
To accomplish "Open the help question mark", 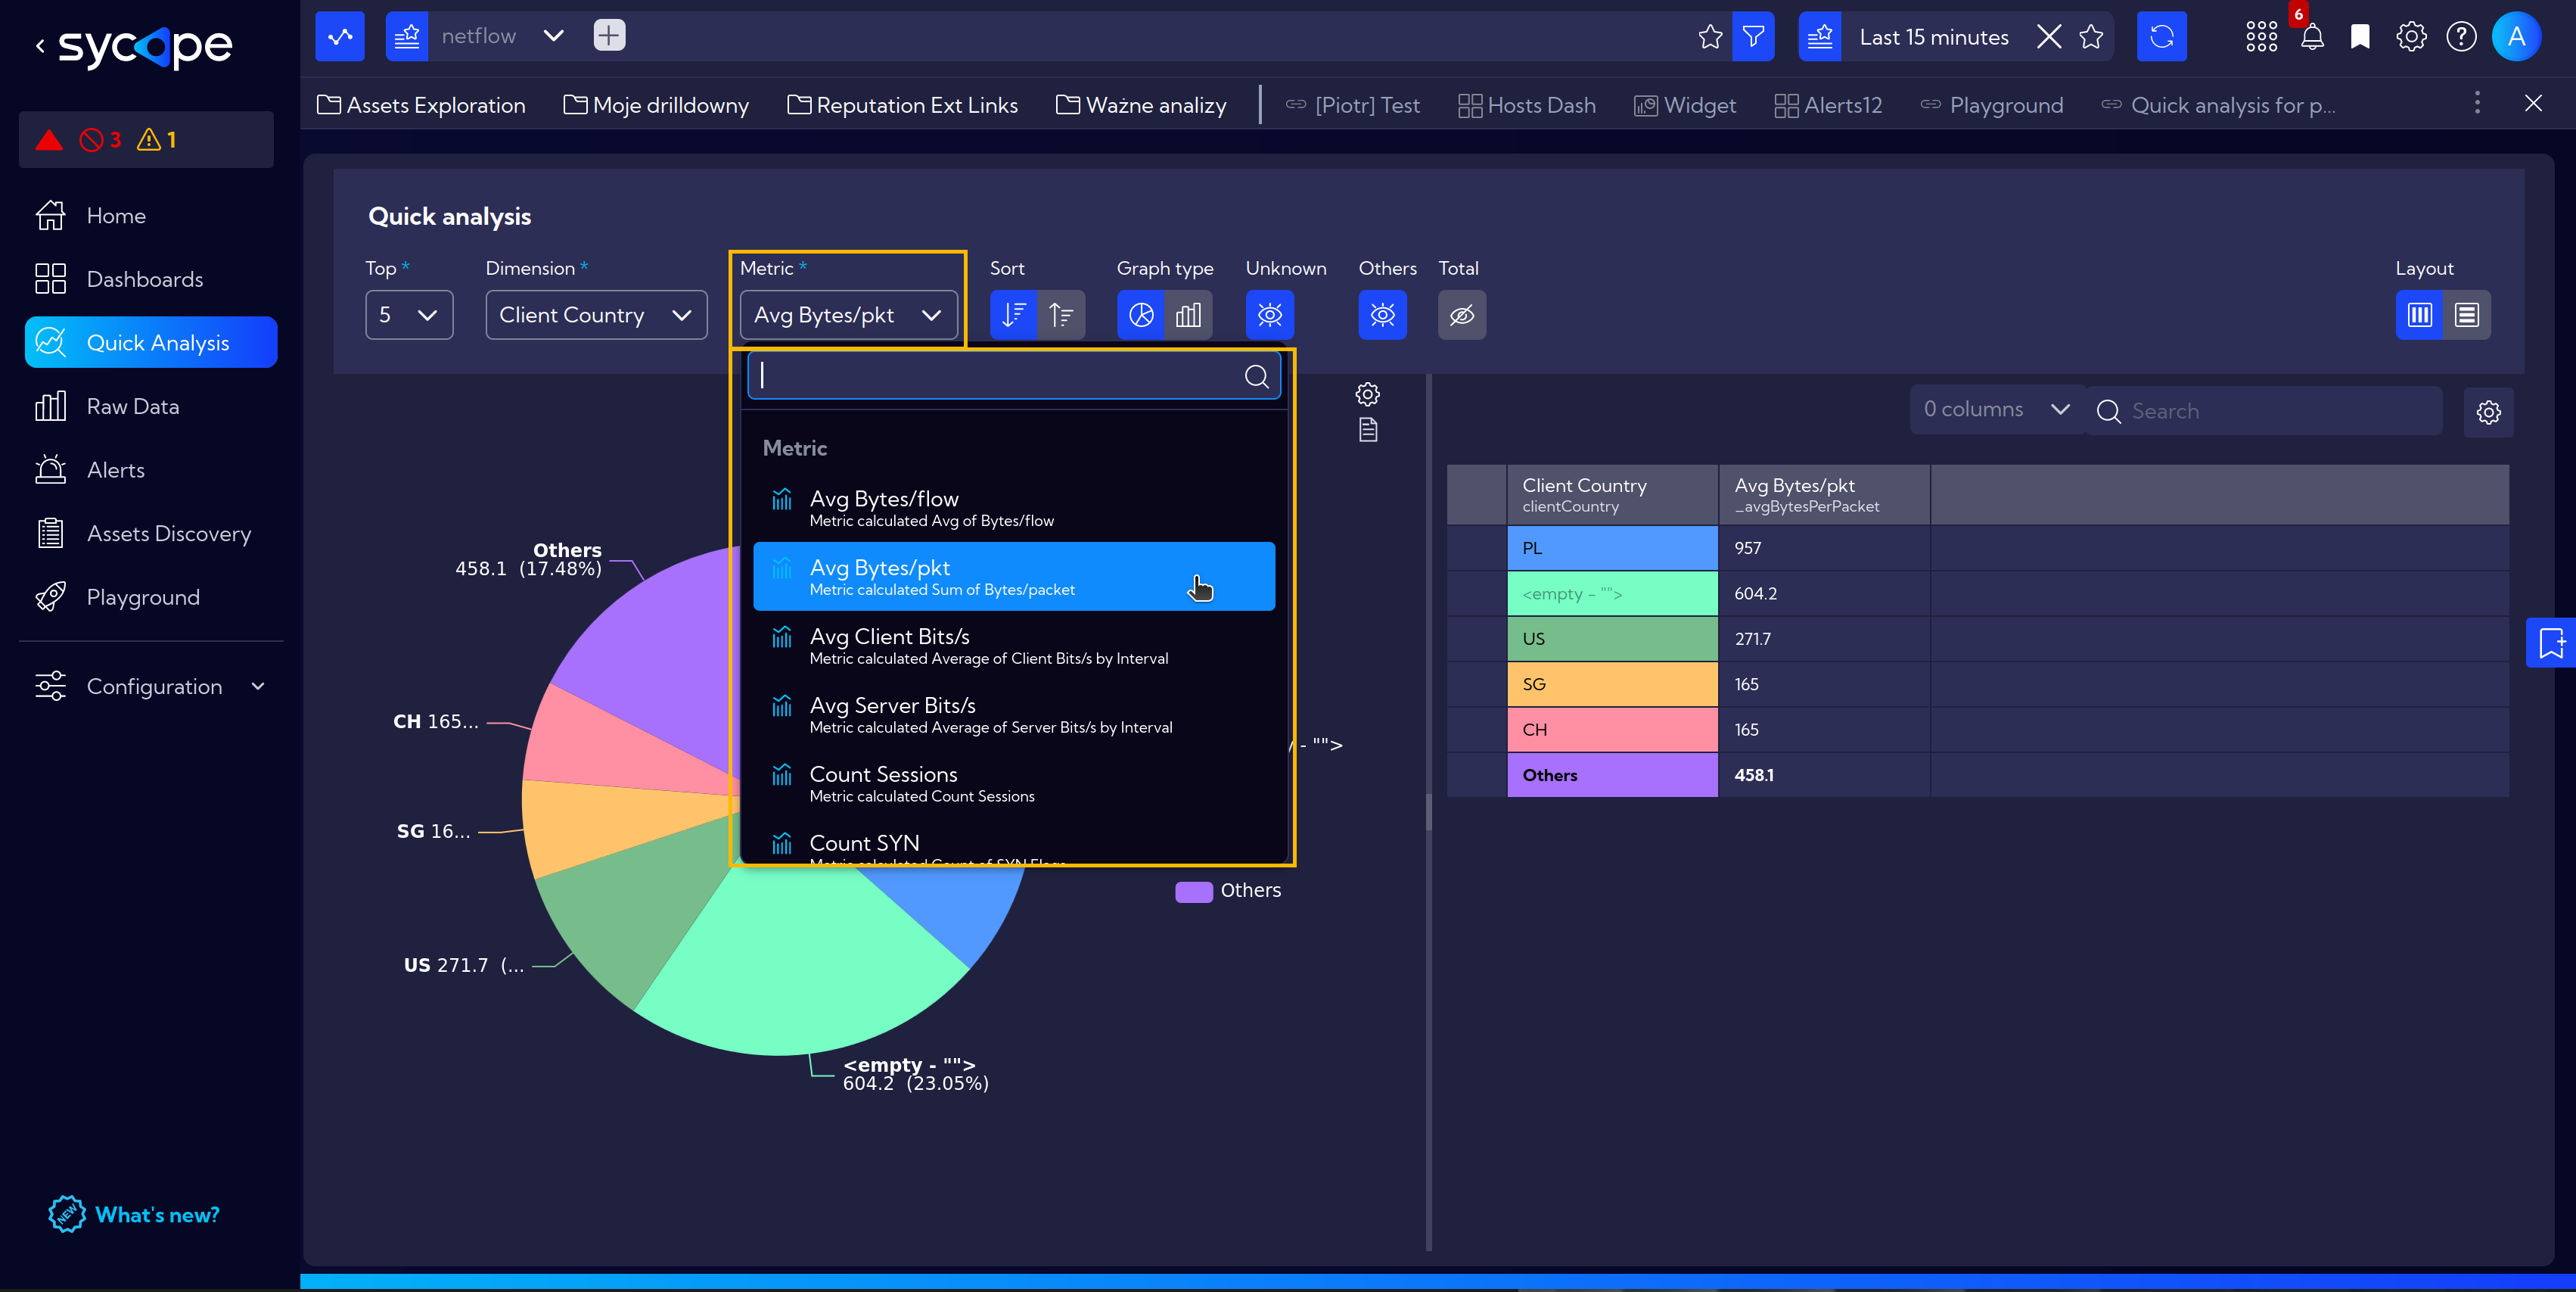I will (2461, 37).
